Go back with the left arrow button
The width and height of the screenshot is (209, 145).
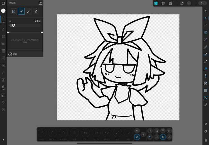[202, 3]
